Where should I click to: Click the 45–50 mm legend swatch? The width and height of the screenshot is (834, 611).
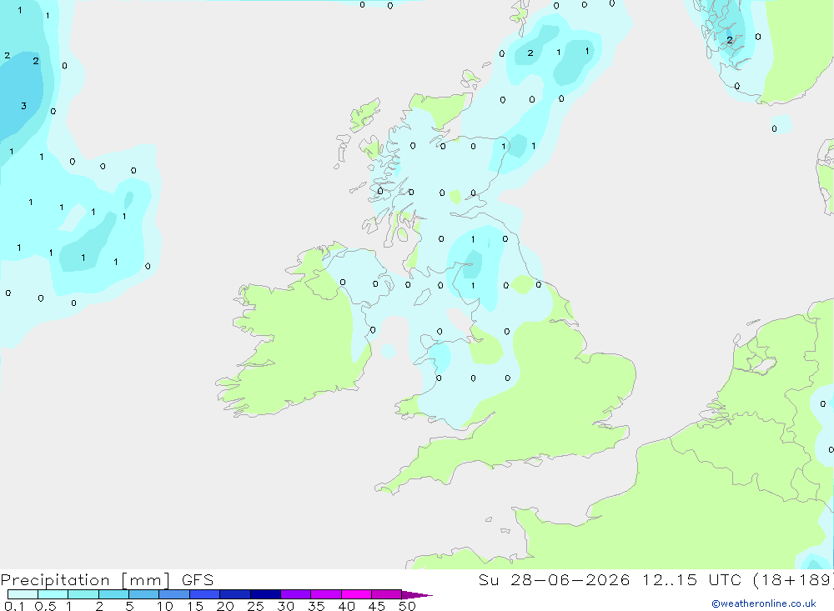387,594
